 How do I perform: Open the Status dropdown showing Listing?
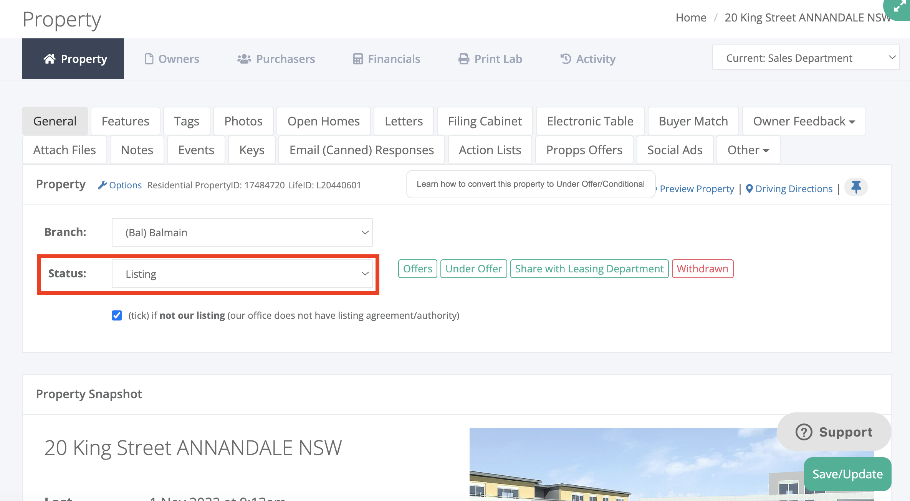click(242, 274)
